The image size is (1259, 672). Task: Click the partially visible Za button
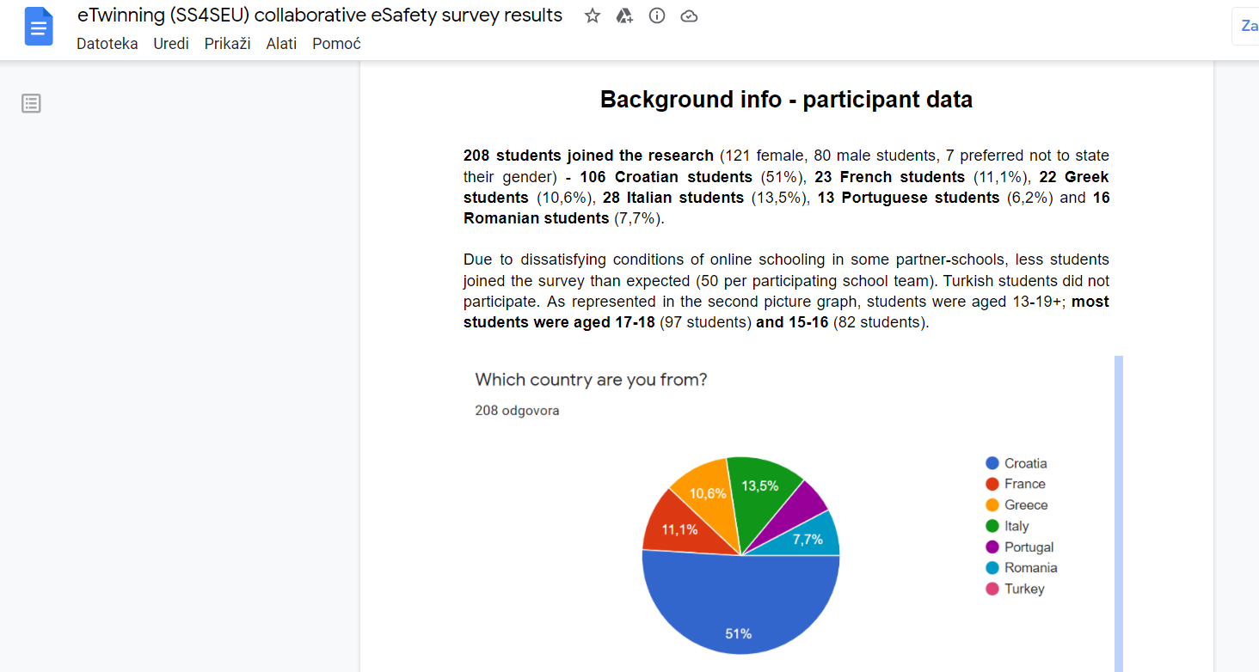click(x=1248, y=26)
